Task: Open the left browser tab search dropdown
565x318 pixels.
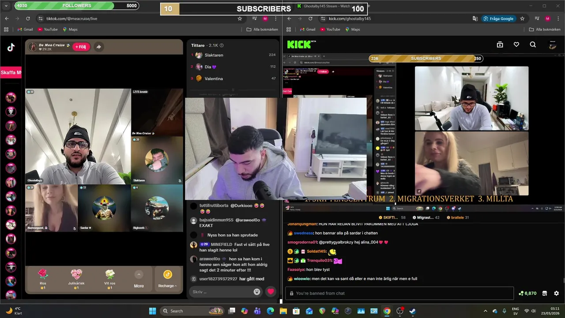Action: pos(7,6)
